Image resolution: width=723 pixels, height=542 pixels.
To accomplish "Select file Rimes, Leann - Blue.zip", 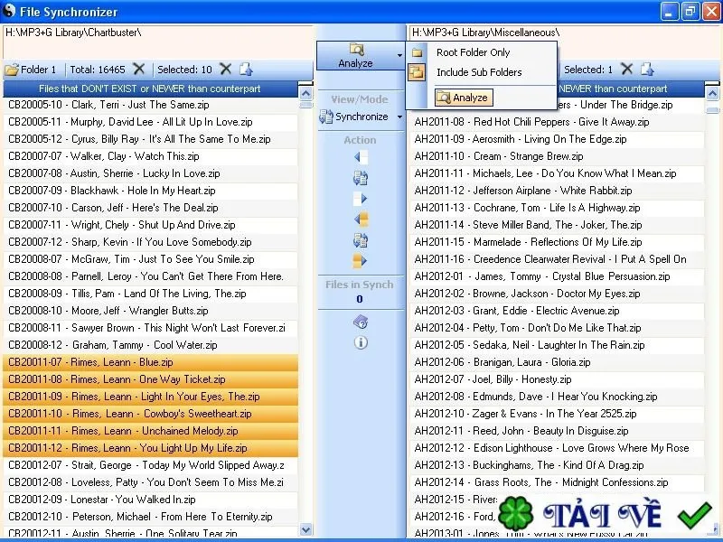I will tap(150, 362).
